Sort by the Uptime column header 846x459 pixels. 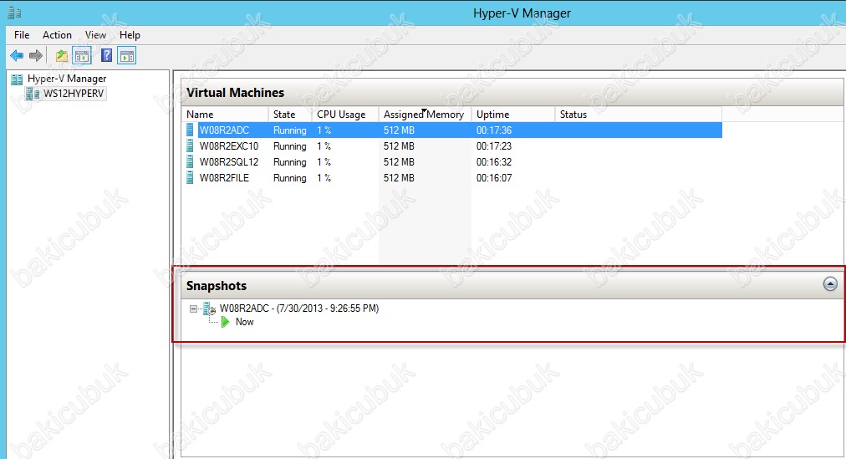pos(513,115)
